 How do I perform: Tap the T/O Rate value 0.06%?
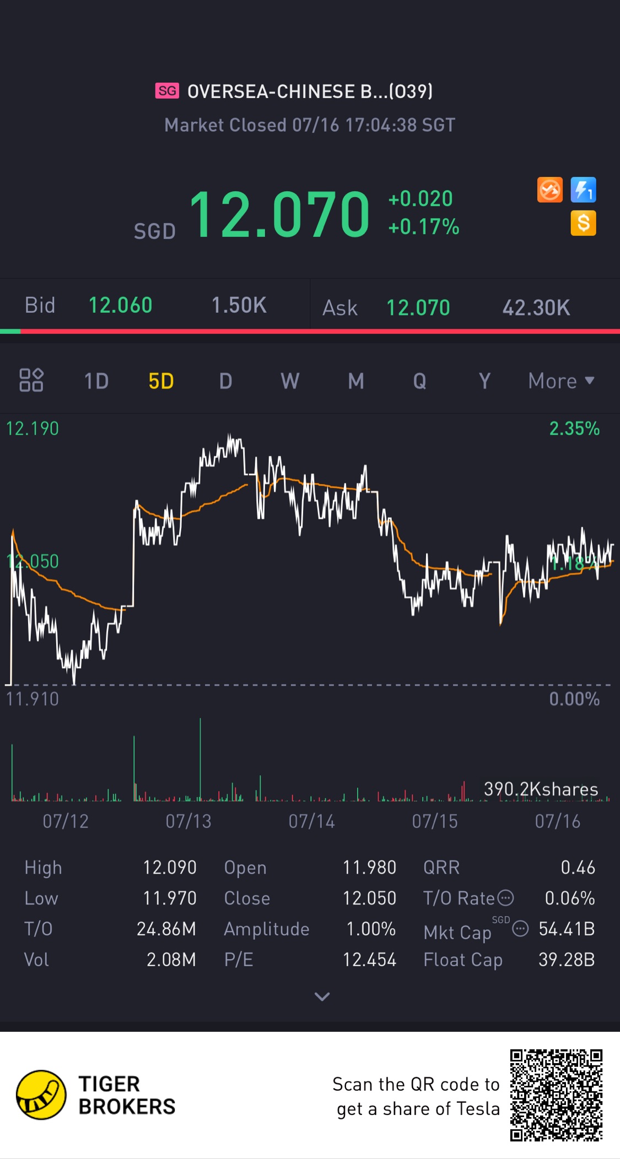(570, 898)
